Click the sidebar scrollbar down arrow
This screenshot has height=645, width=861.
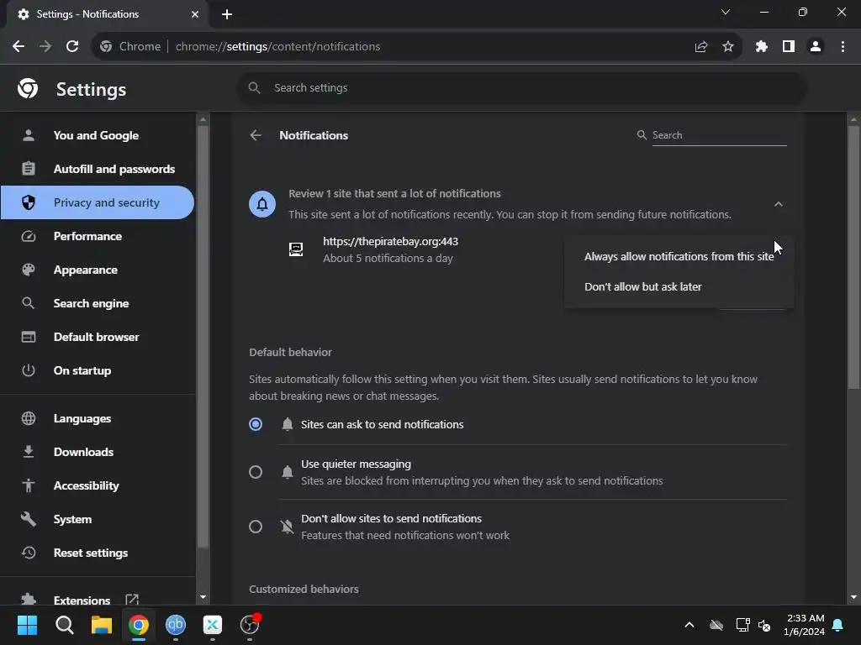203,597
